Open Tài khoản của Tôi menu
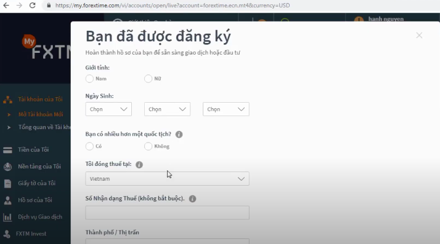Screen dimensions: 440x244 point(41,99)
